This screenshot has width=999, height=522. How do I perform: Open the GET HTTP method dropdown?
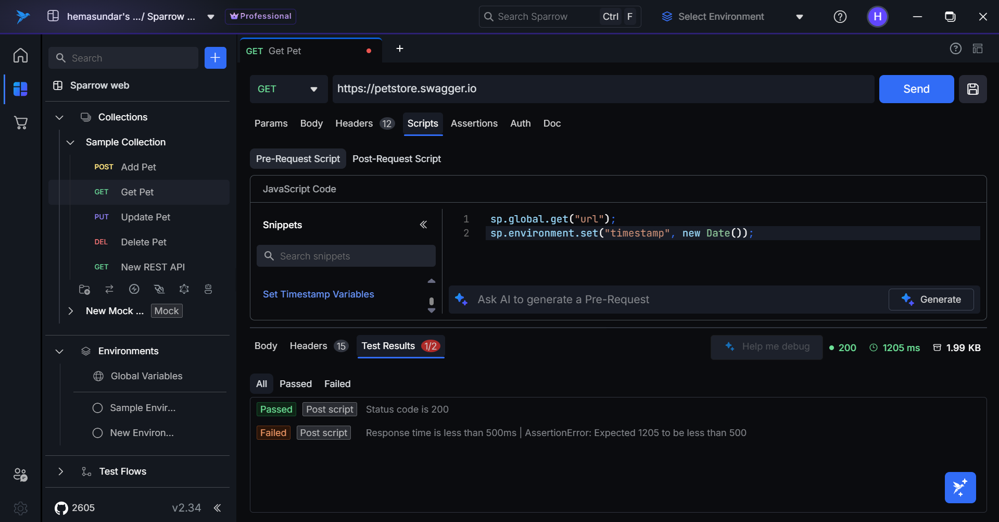coord(288,89)
